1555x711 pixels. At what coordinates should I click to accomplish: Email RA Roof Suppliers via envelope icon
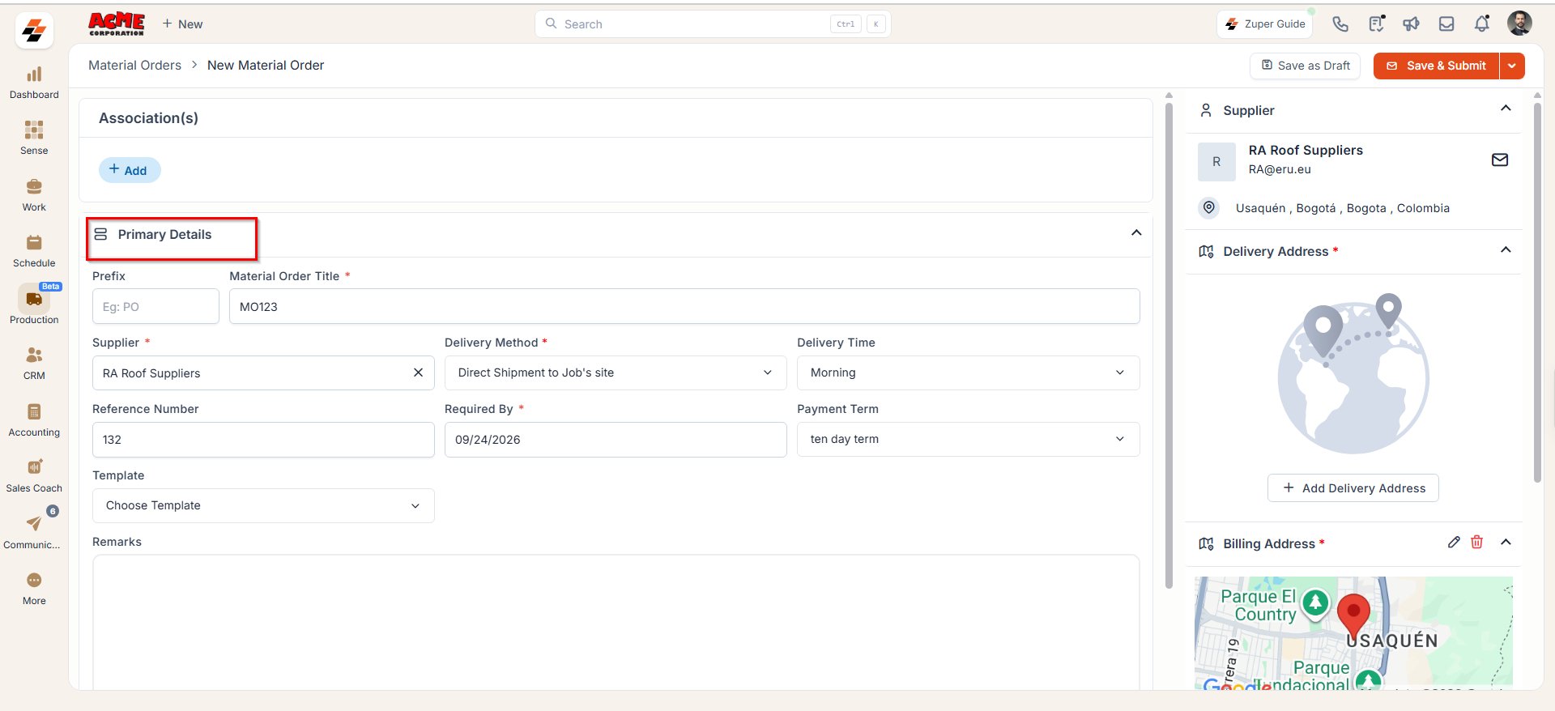[1500, 160]
